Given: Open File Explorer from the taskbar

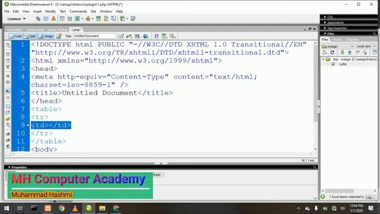Looking at the screenshot, I should point(102,208).
